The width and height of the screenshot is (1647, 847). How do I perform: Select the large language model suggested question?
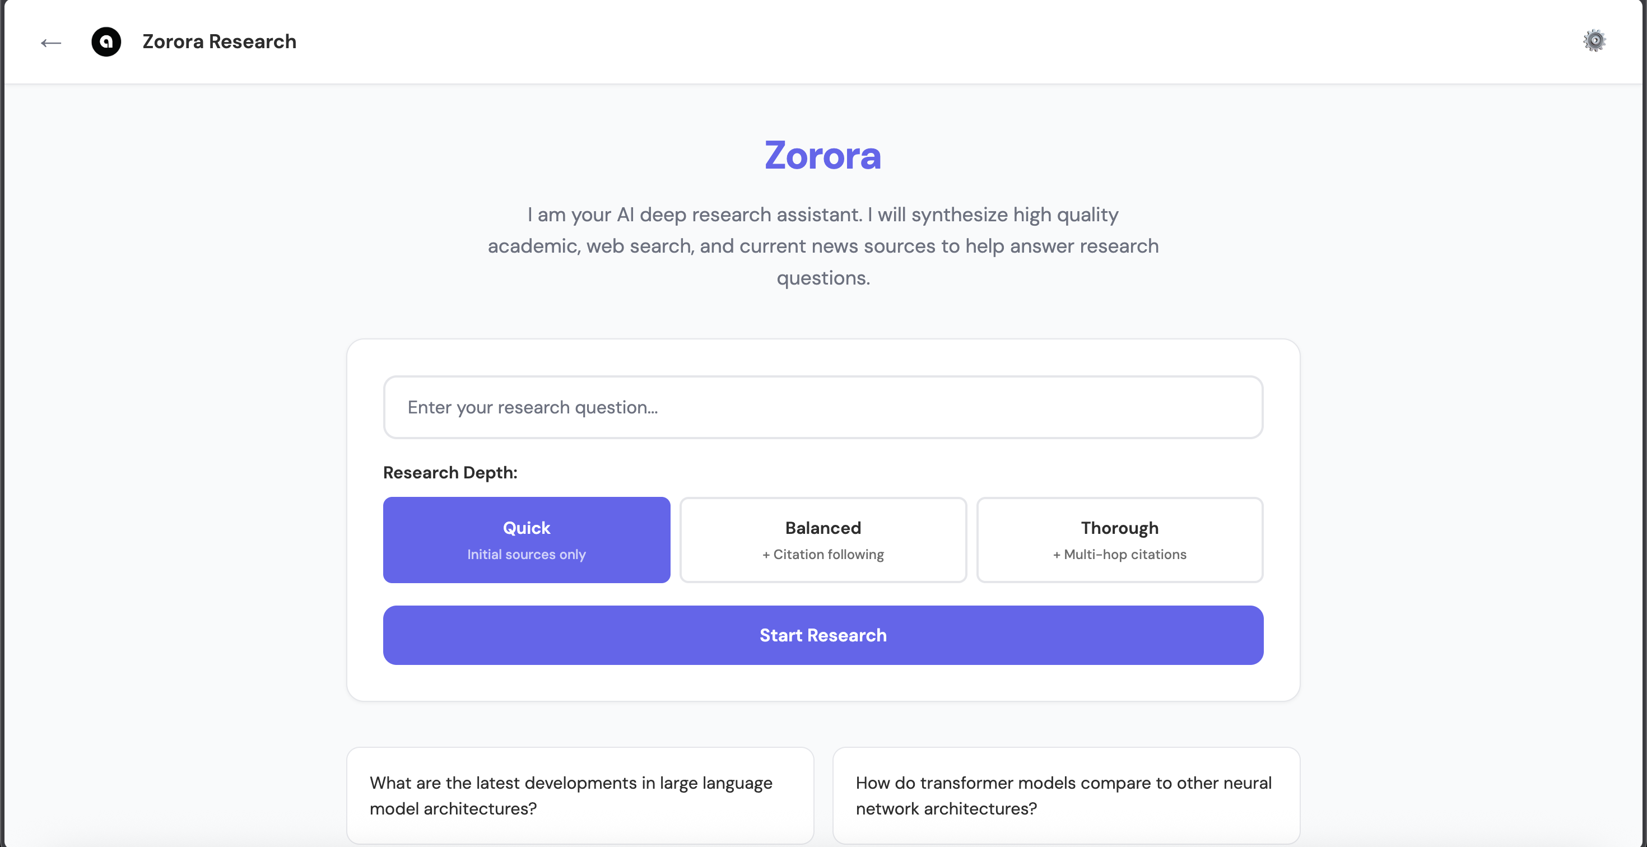579,795
